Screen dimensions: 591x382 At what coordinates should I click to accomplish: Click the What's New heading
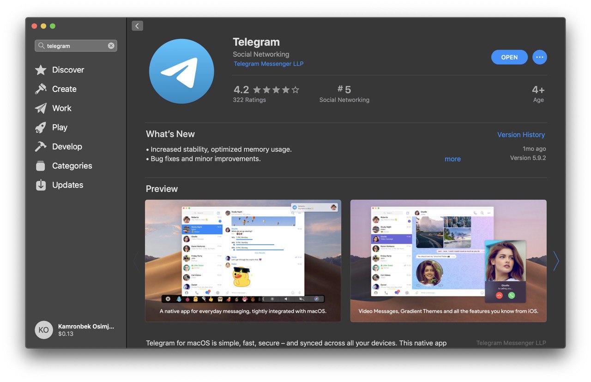pos(170,134)
